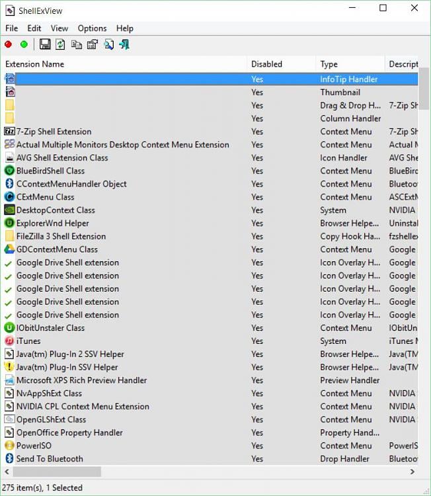The width and height of the screenshot is (431, 496).
Task: Click the Save Selected Items floppy icon
Action: (45, 44)
